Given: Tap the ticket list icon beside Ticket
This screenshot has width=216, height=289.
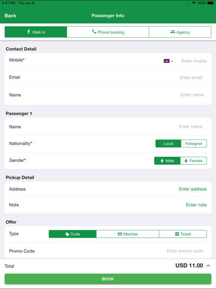Looking at the screenshot, I should [177, 234].
